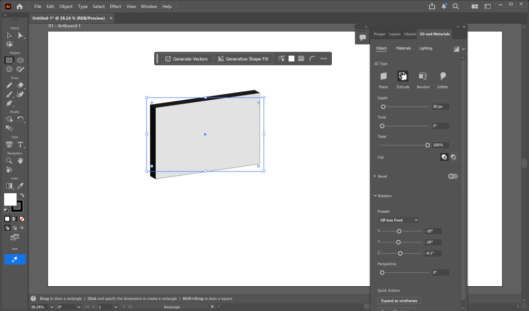Choose the Revolve 3D type
The height and width of the screenshot is (311, 529).
(x=423, y=76)
